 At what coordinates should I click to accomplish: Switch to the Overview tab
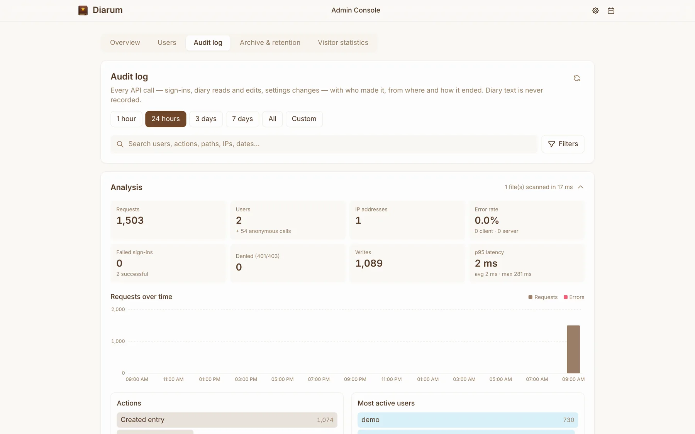tap(125, 43)
